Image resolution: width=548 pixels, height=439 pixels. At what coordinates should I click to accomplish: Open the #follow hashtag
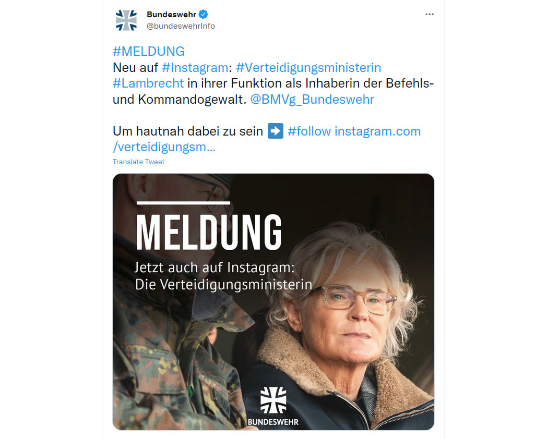(309, 131)
